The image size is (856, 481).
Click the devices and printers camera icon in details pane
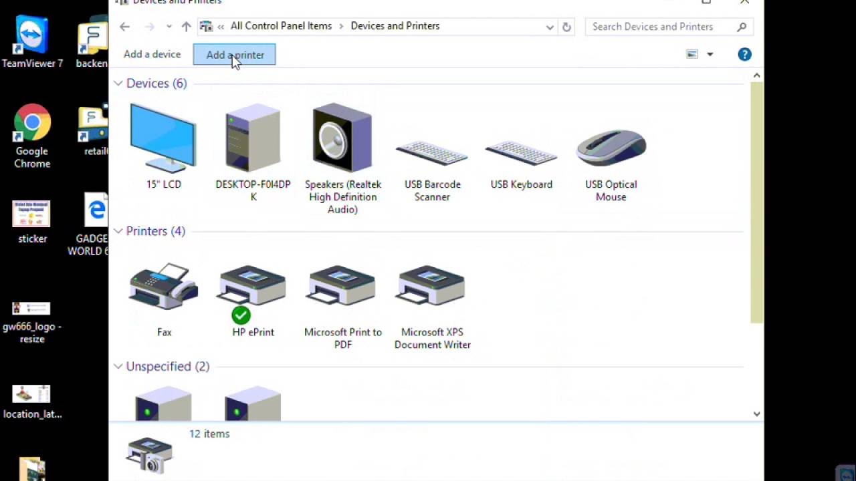click(149, 454)
